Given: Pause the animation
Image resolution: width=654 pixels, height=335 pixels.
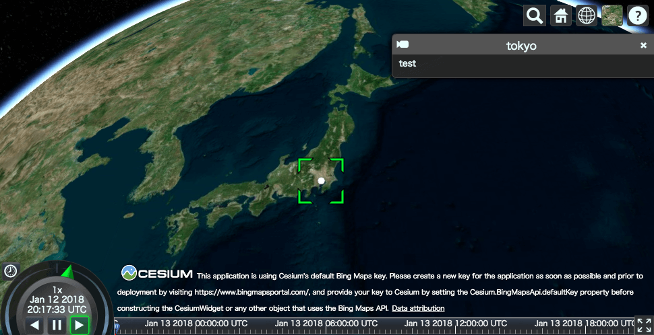Looking at the screenshot, I should tap(57, 325).
